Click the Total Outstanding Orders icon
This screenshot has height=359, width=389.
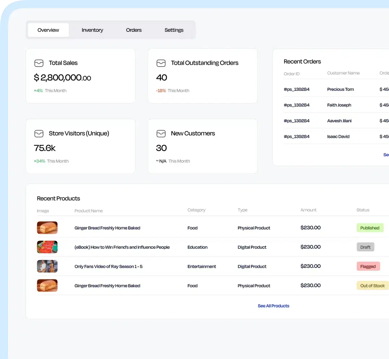tap(161, 63)
